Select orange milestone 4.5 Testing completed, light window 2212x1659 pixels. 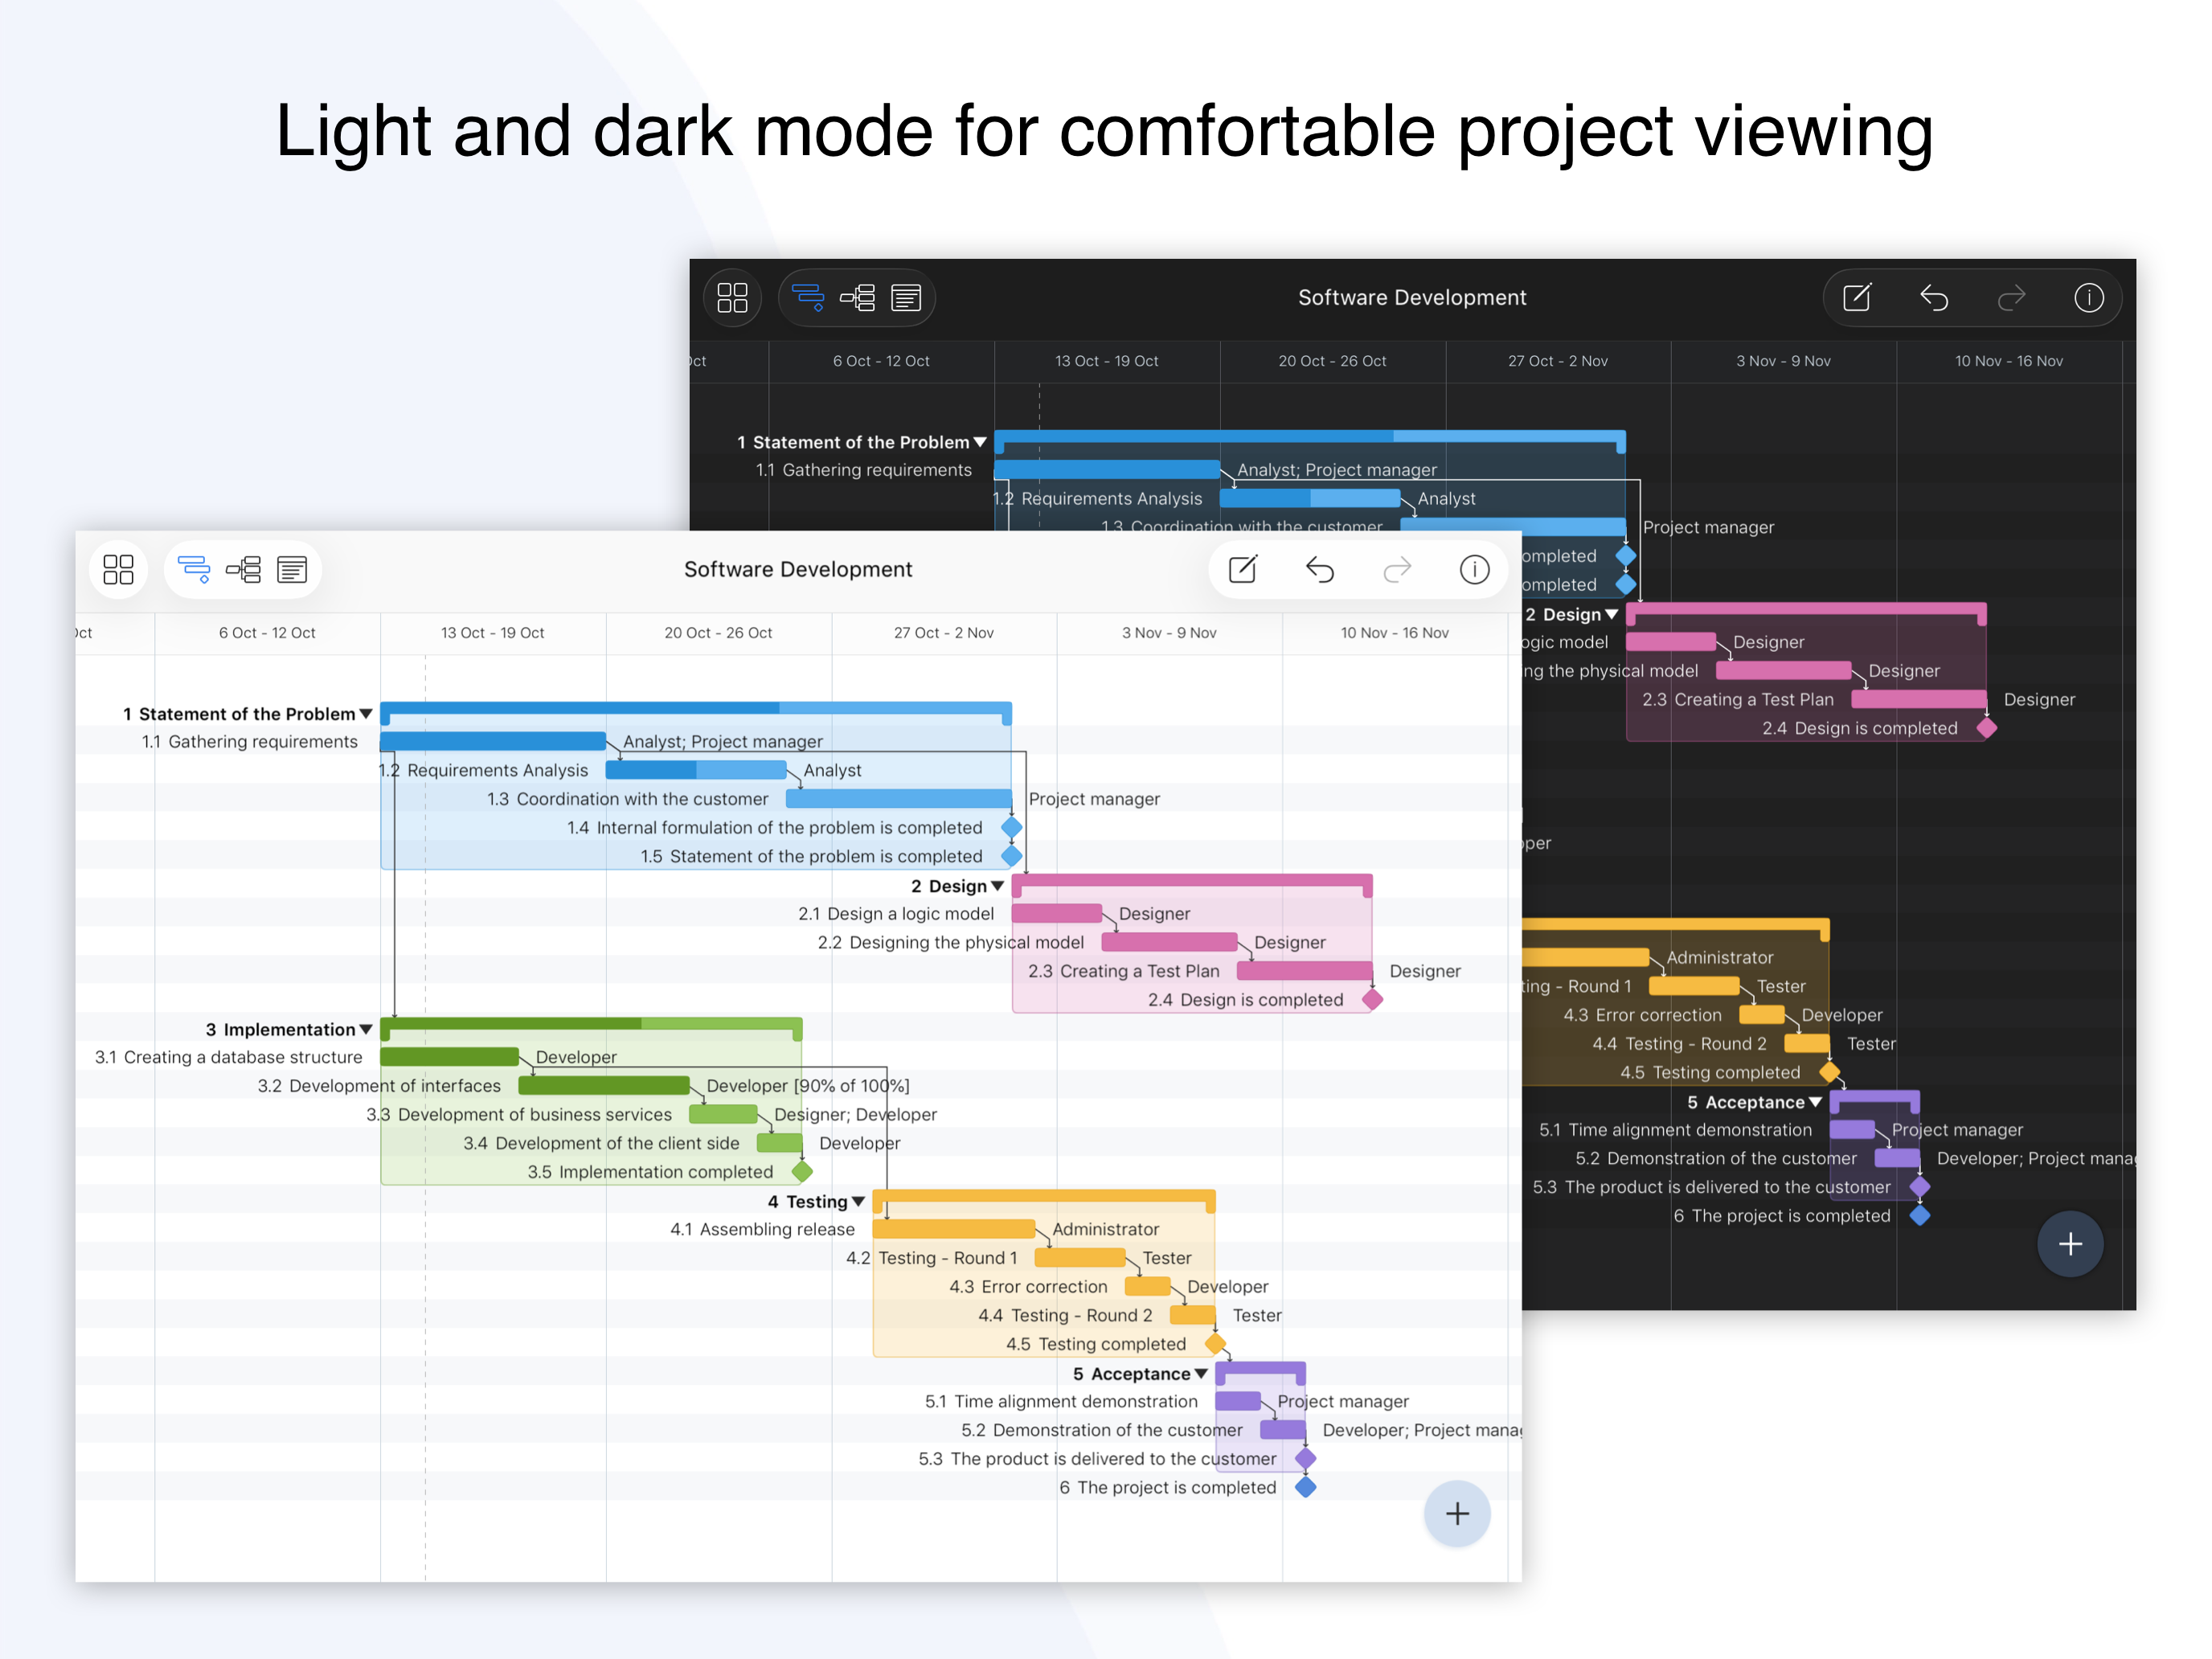pos(1216,1344)
